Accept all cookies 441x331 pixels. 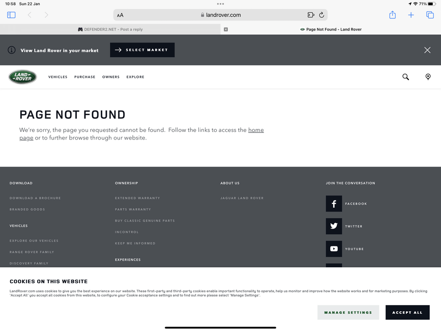407,313
